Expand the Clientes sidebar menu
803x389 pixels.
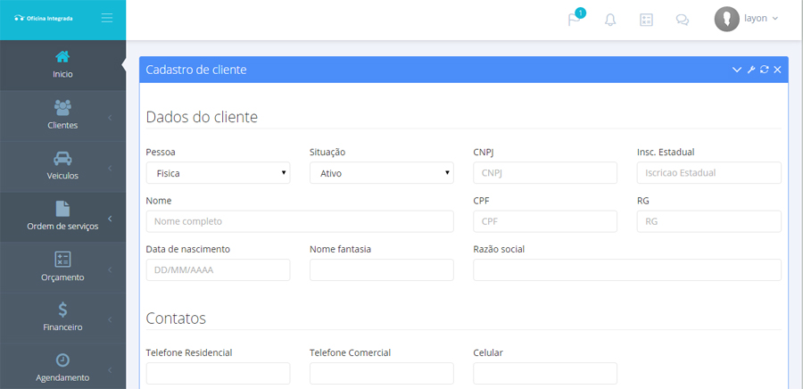(x=62, y=115)
